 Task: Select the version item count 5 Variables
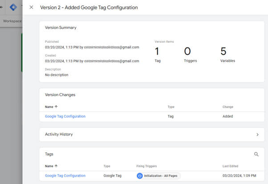227,54
